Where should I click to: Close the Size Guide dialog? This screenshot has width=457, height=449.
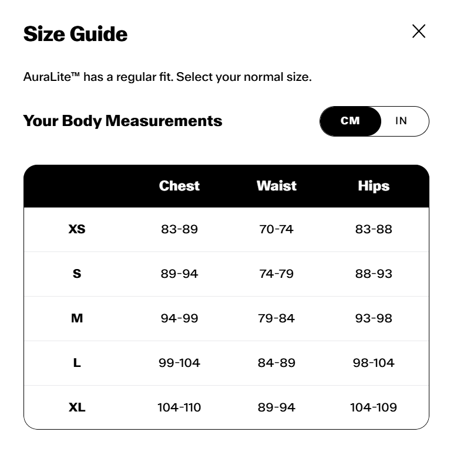[419, 32]
